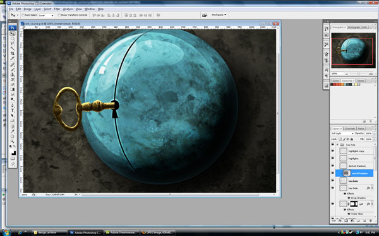Toggle lock transparent pixels
Viewport: 379px width, 236px height.
[x=340, y=139]
